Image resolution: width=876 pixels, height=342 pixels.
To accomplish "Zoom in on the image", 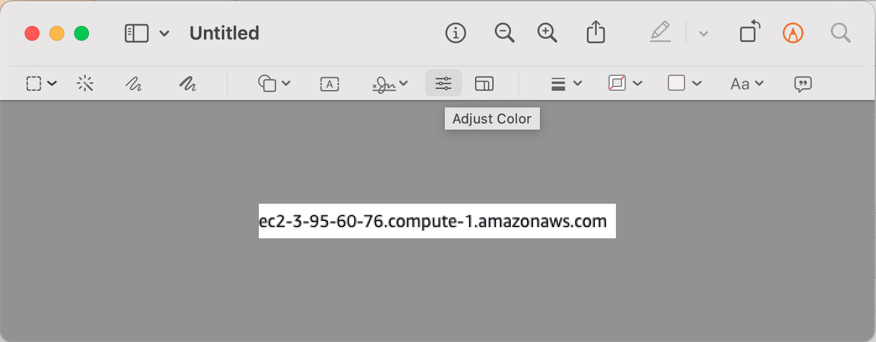I will [547, 33].
